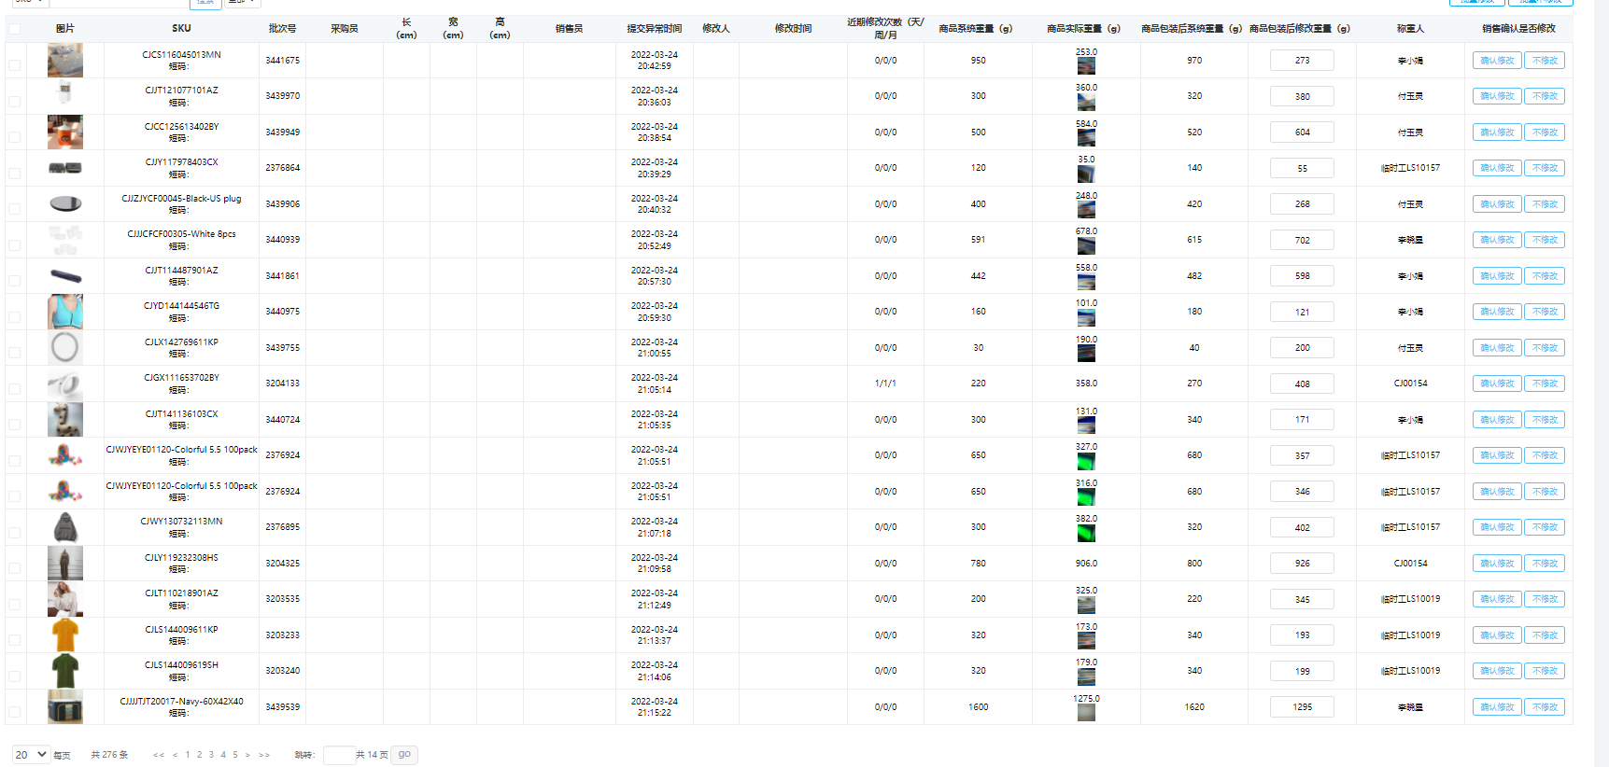View weighing photo for 253.0 g weight

coord(1086,66)
